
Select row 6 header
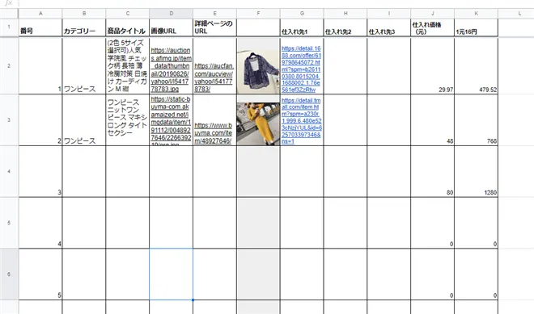(9, 274)
